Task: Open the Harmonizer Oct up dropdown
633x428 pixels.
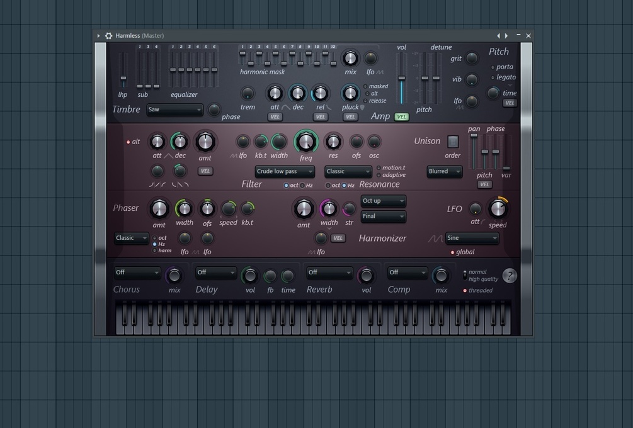Action: 383,201
